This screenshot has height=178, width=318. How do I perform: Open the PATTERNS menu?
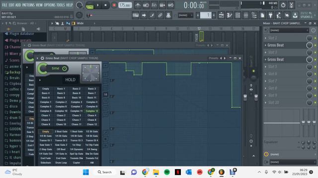[x=28, y=5]
